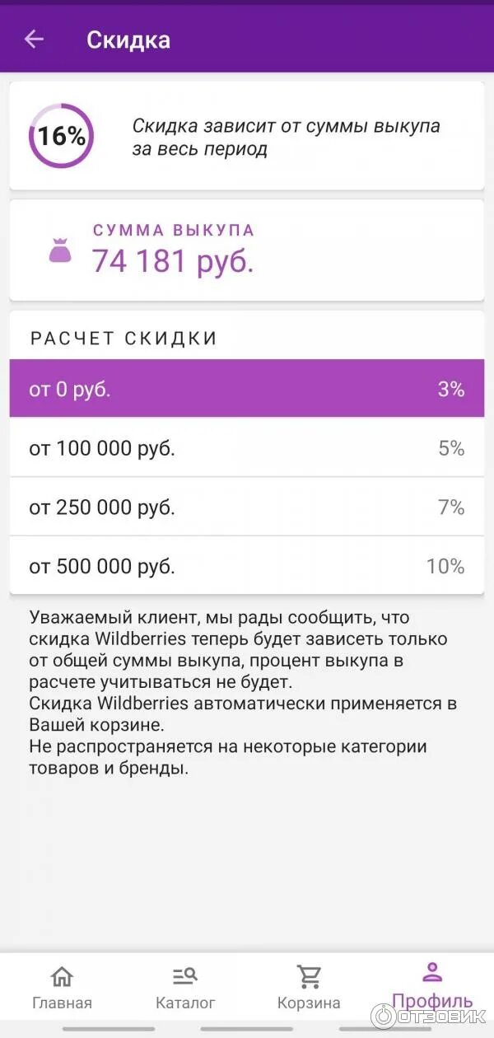Select the 'от 100 000 руб.' row
This screenshot has width=494, height=1038.
click(x=247, y=448)
